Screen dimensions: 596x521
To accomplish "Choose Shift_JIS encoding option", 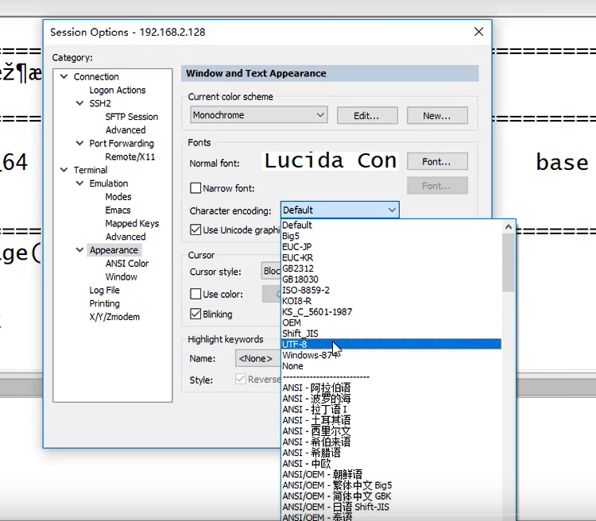I will point(391,334).
